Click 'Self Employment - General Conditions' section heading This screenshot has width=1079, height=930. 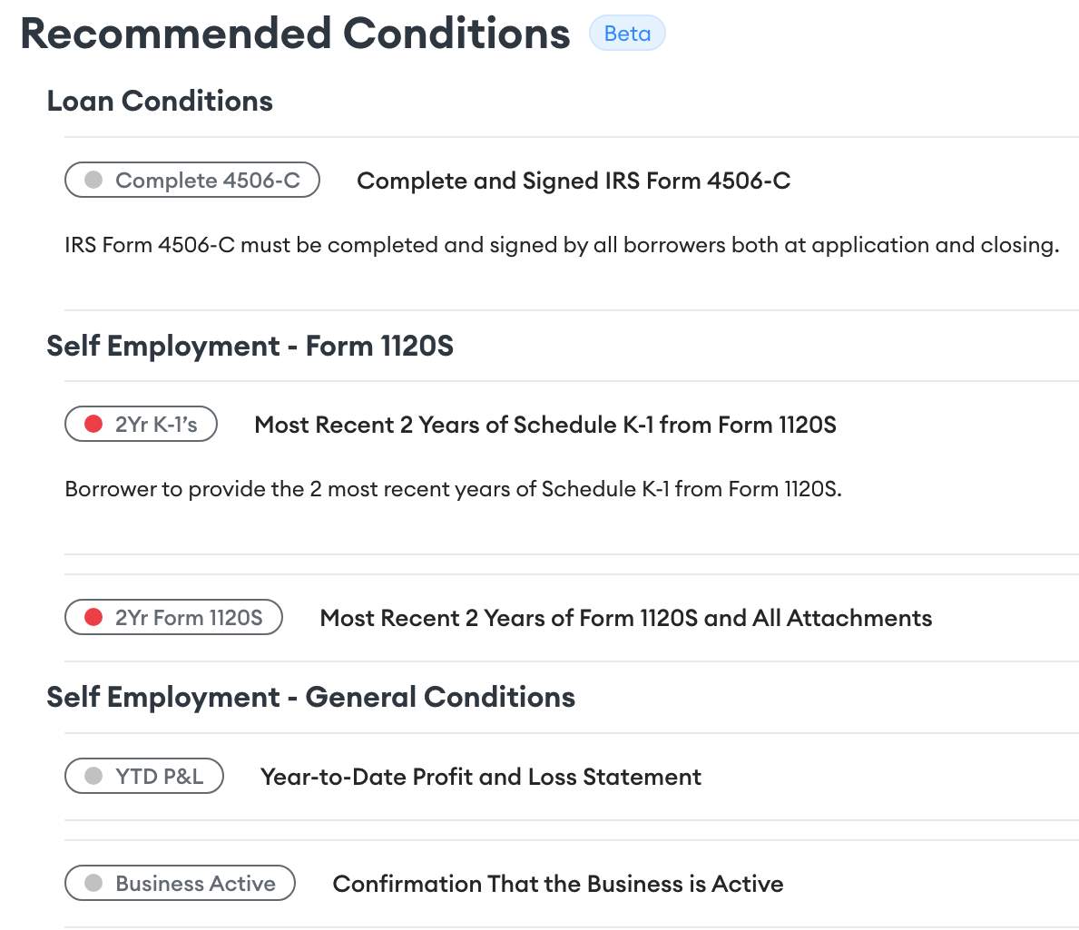point(310,697)
